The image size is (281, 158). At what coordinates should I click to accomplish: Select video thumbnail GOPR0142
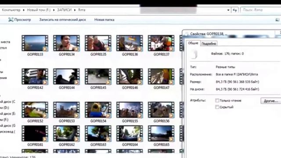click(35, 76)
